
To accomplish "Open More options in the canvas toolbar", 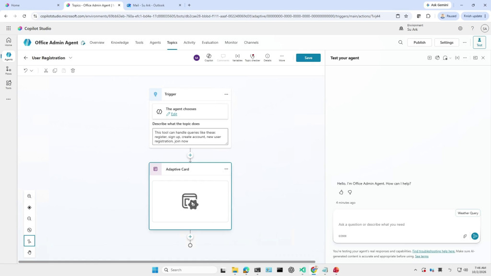I will pyautogui.click(x=282, y=57).
